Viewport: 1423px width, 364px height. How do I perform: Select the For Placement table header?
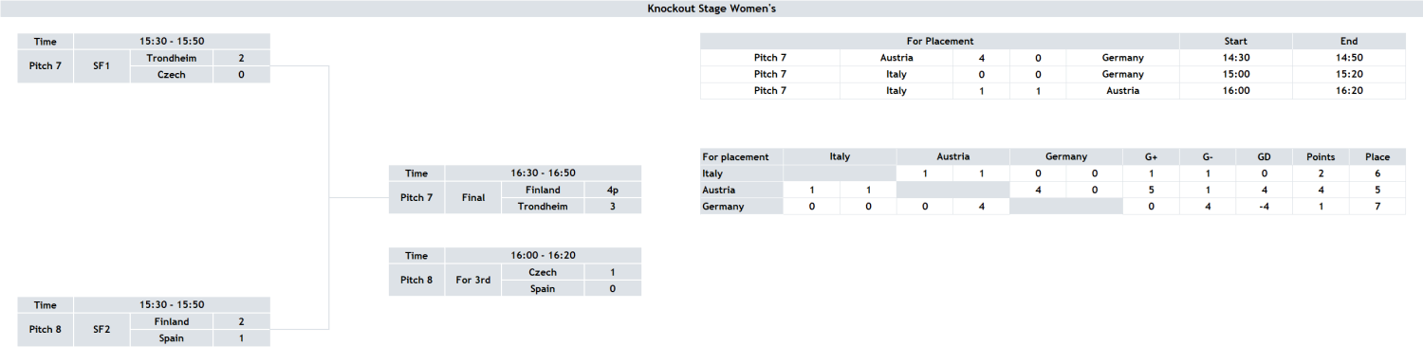click(x=939, y=41)
